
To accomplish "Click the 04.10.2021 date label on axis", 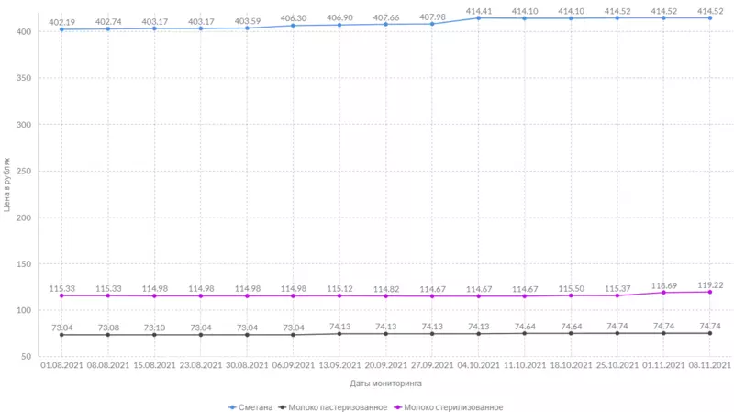I will pos(479,366).
